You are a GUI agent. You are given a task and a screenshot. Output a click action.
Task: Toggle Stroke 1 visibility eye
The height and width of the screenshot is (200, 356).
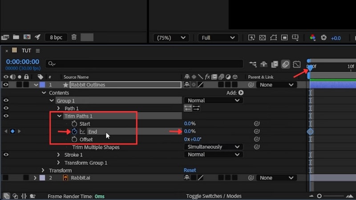[6, 154]
